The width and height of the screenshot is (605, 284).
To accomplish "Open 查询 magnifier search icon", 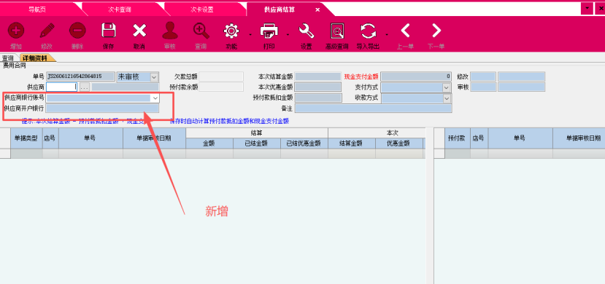I will pyautogui.click(x=201, y=31).
